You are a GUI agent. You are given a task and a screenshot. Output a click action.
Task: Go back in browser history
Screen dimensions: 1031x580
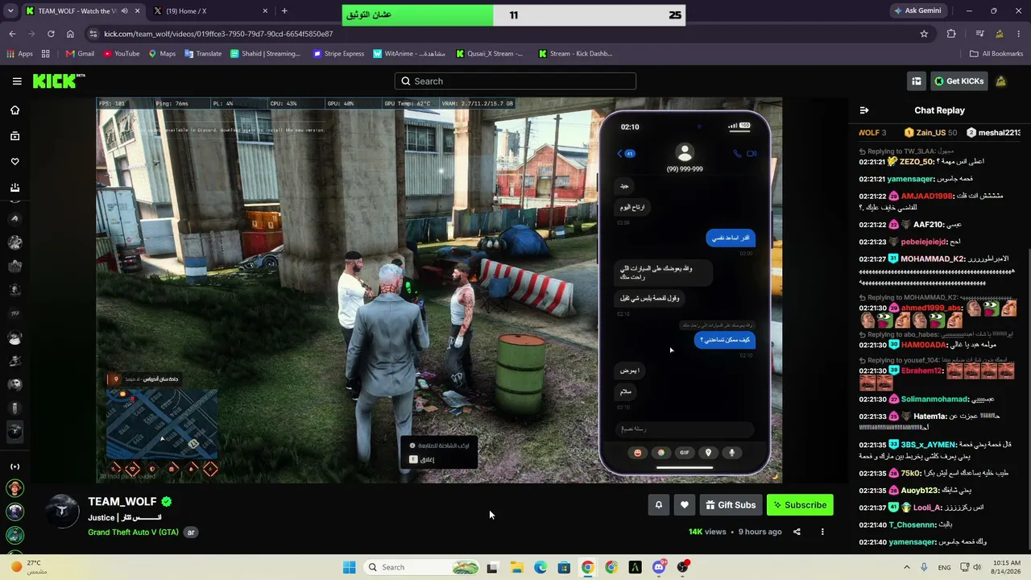pyautogui.click(x=12, y=34)
